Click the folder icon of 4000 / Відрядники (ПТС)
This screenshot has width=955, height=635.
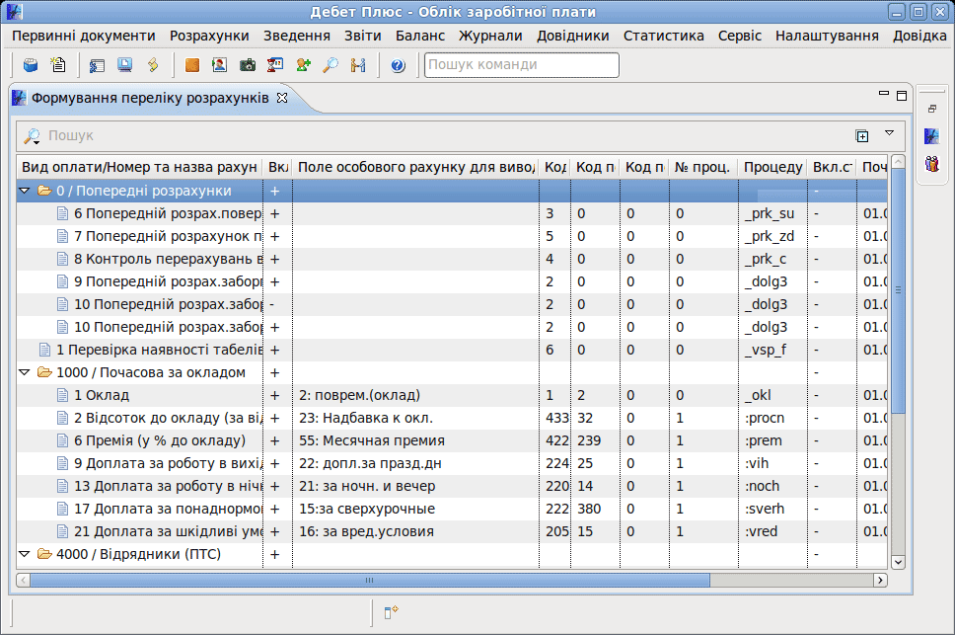click(x=44, y=554)
